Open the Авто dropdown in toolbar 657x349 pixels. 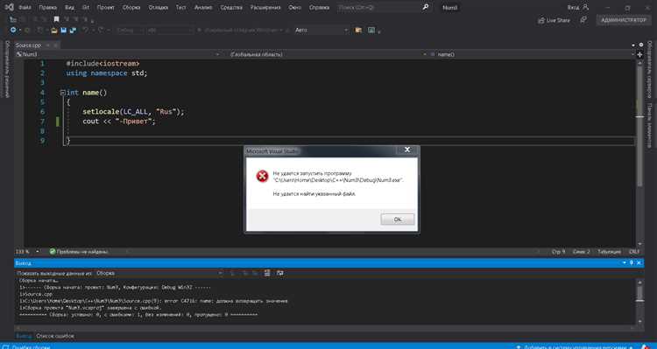[321, 30]
